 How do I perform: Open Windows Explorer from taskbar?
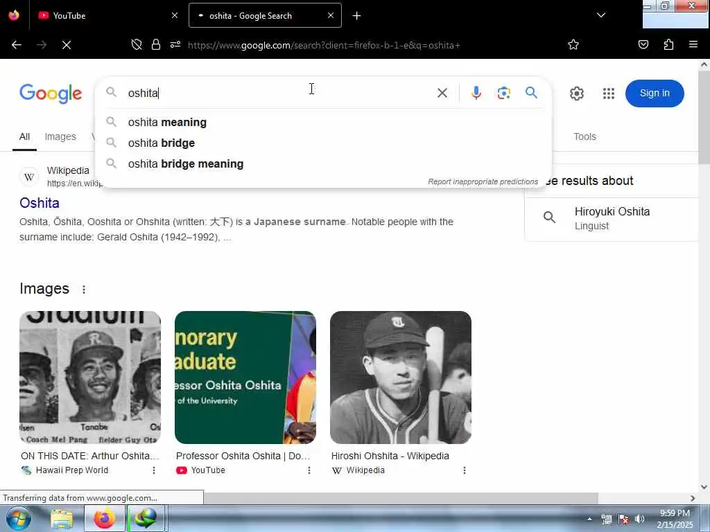tap(62, 519)
